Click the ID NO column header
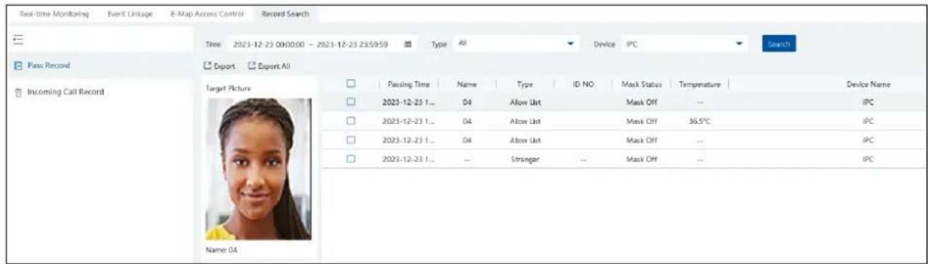This screenshot has height=264, width=928. [x=583, y=85]
